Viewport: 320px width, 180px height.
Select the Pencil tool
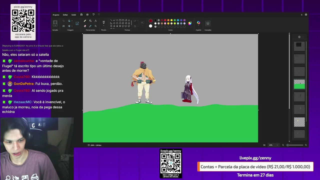tap(85, 21)
